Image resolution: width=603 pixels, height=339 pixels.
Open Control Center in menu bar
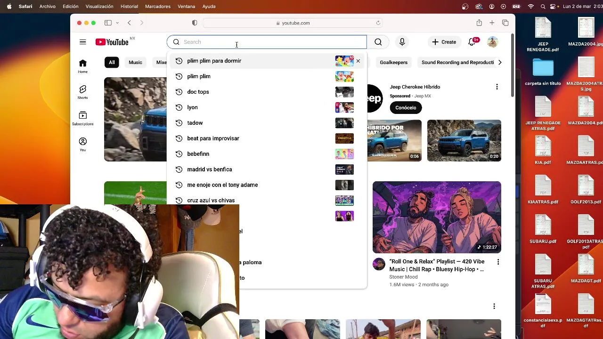[554, 6]
